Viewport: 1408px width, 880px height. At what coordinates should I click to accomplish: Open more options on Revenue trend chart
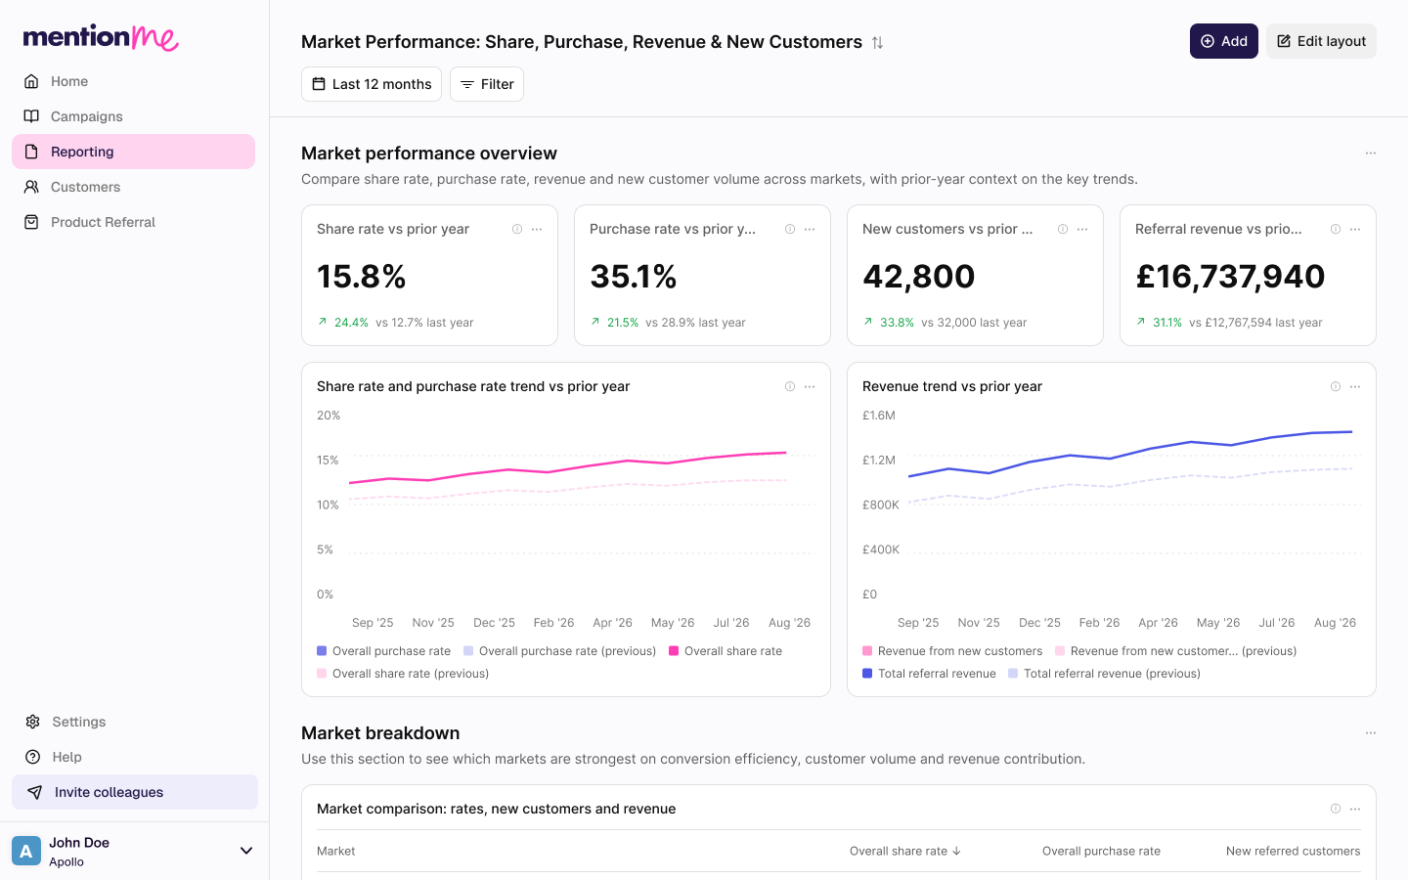(1355, 386)
